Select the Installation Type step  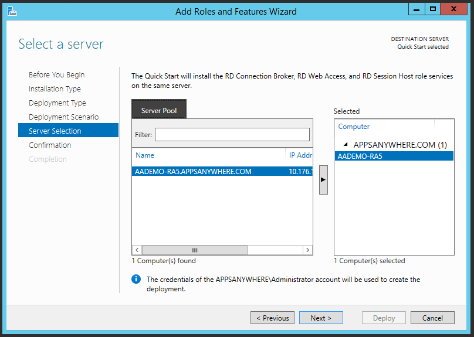click(x=55, y=89)
